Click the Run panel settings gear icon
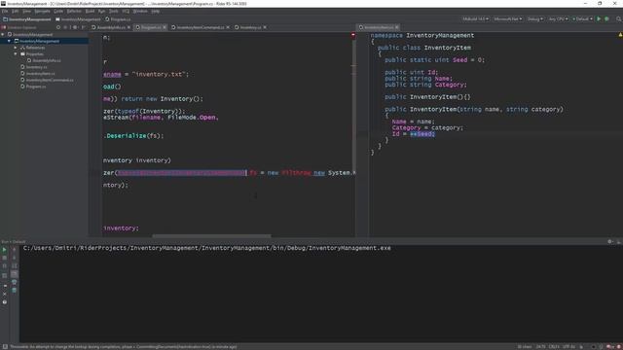This screenshot has height=350, width=623. [610, 241]
